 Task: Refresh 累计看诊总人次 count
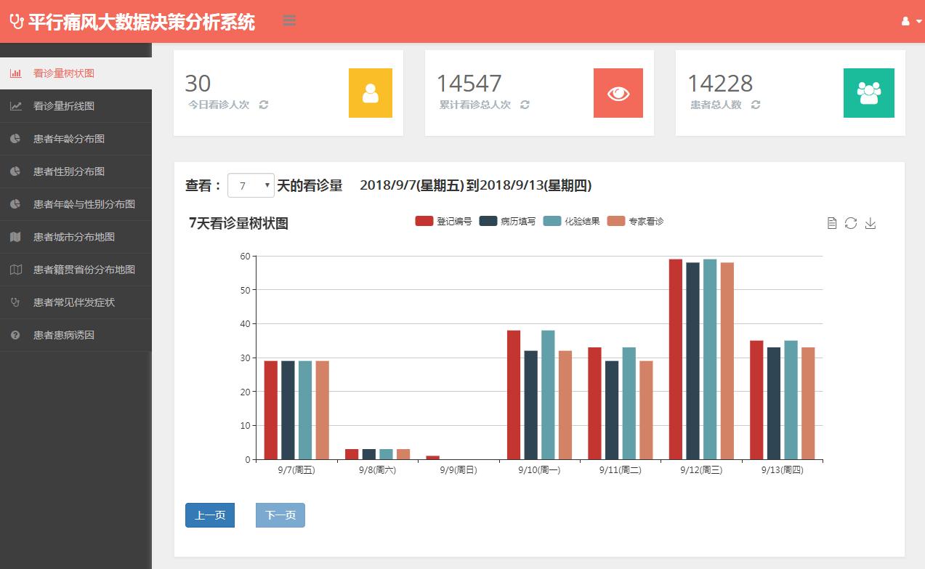525,105
